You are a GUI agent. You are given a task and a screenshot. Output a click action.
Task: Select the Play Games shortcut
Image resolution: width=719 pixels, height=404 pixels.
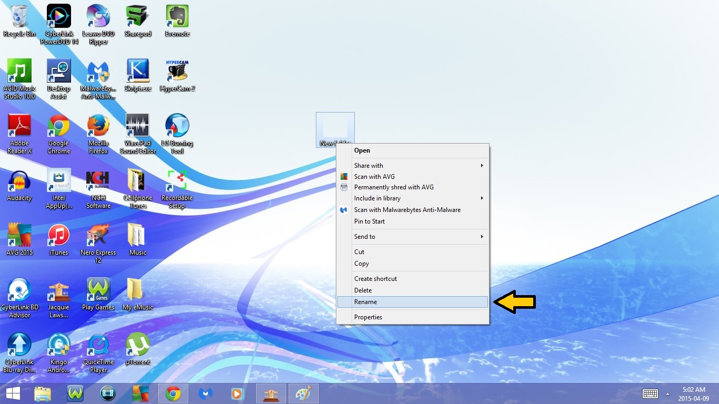[98, 294]
